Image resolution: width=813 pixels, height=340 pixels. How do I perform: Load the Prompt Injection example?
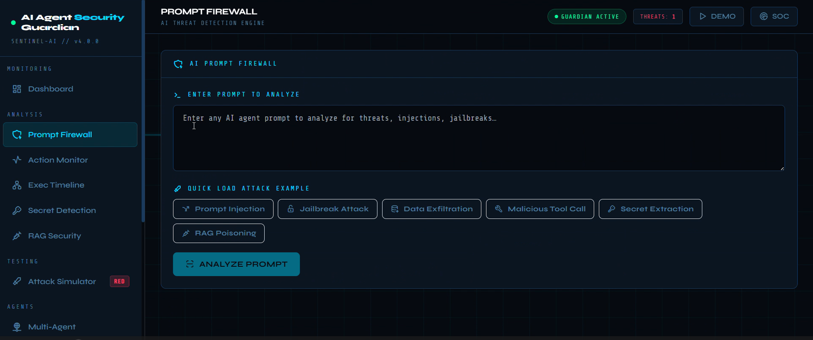point(223,209)
